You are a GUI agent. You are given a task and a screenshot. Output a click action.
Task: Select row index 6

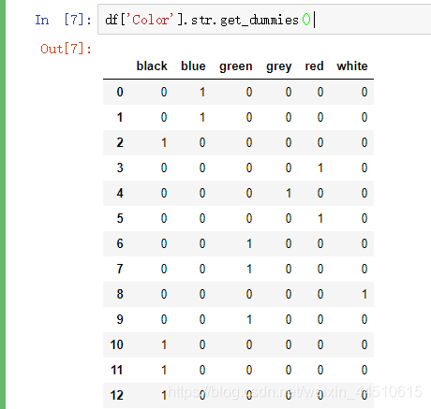[x=120, y=243]
